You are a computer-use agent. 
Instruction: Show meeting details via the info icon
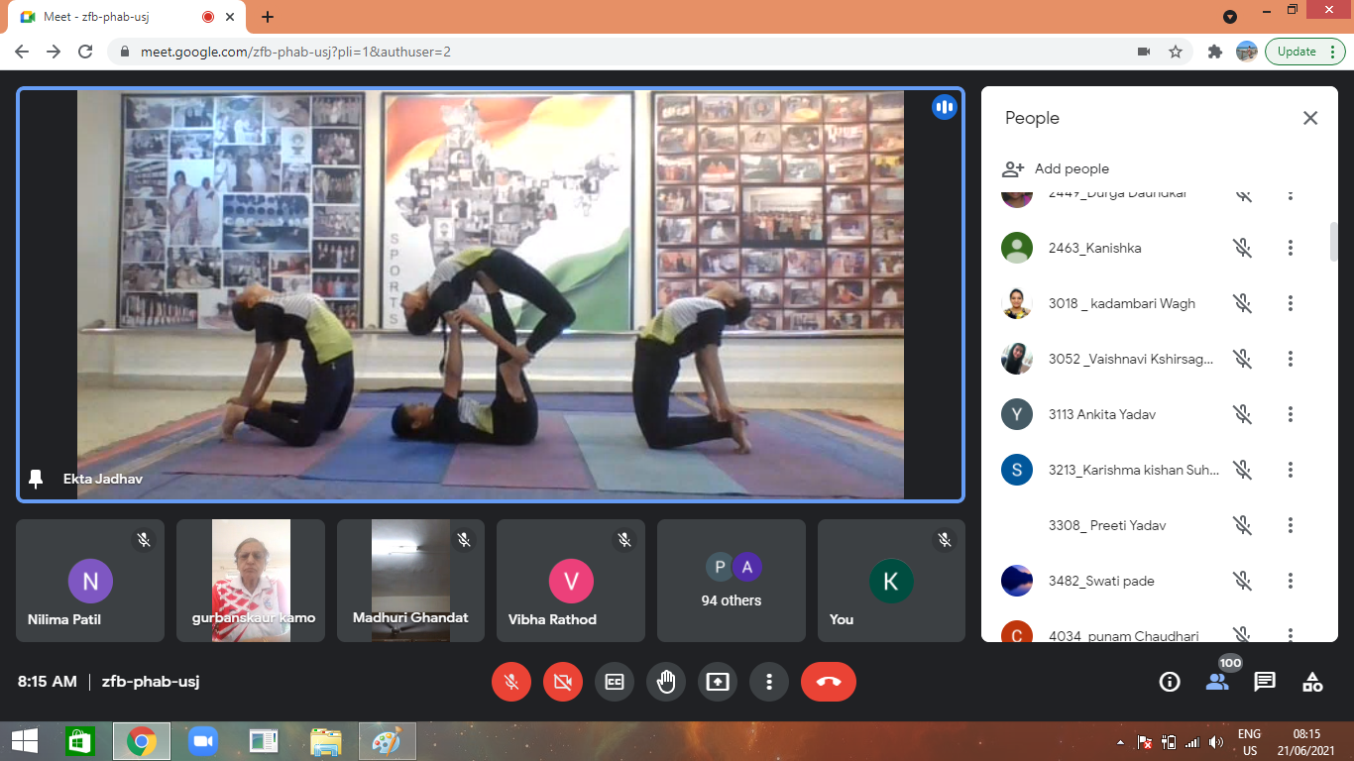coord(1169,682)
